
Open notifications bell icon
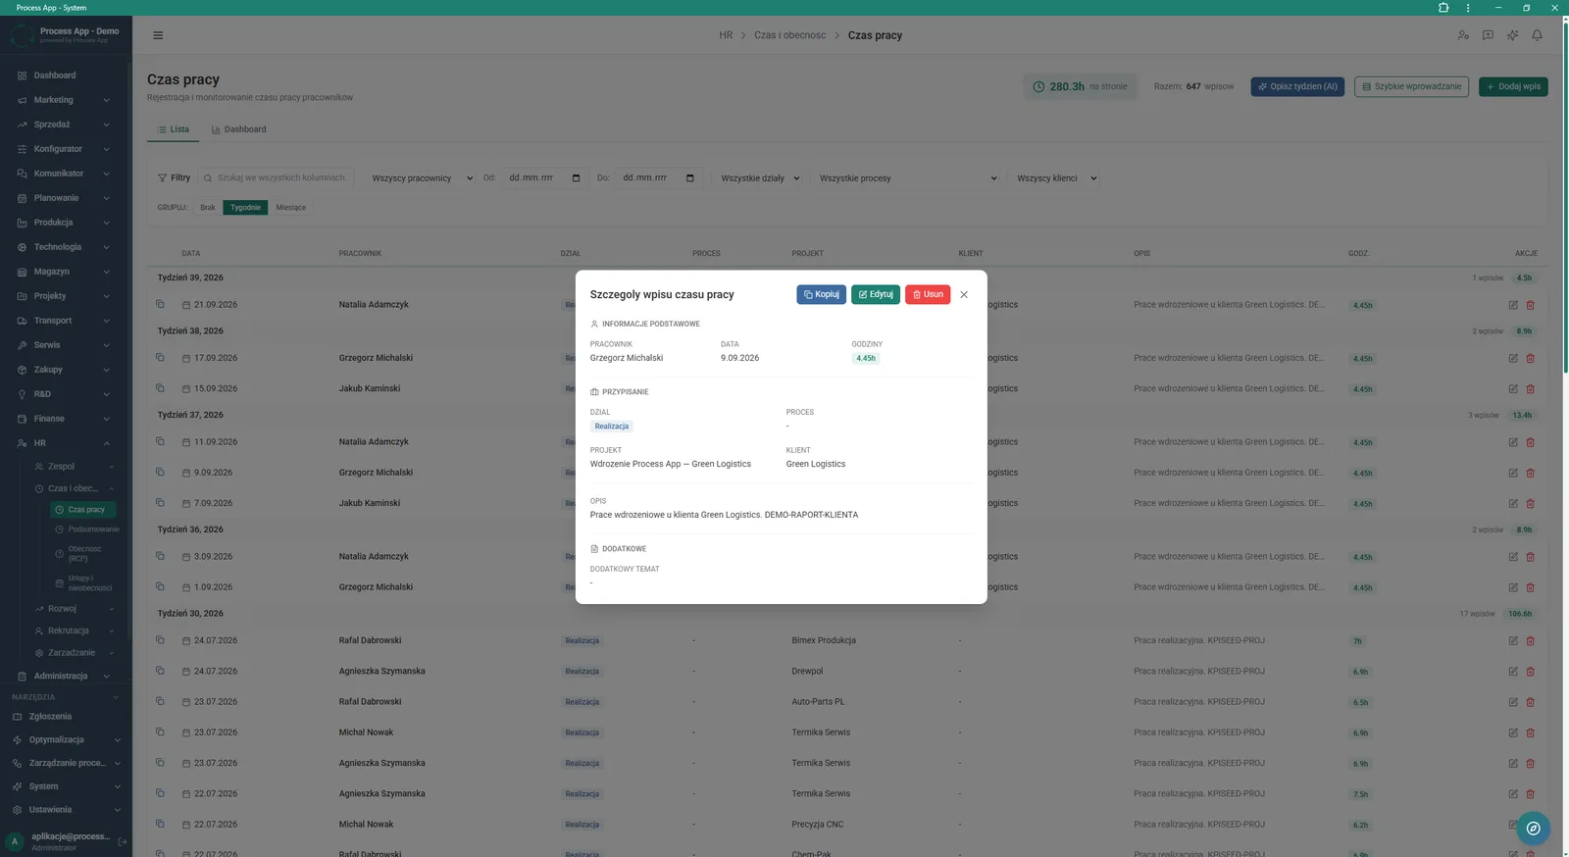(x=1538, y=35)
